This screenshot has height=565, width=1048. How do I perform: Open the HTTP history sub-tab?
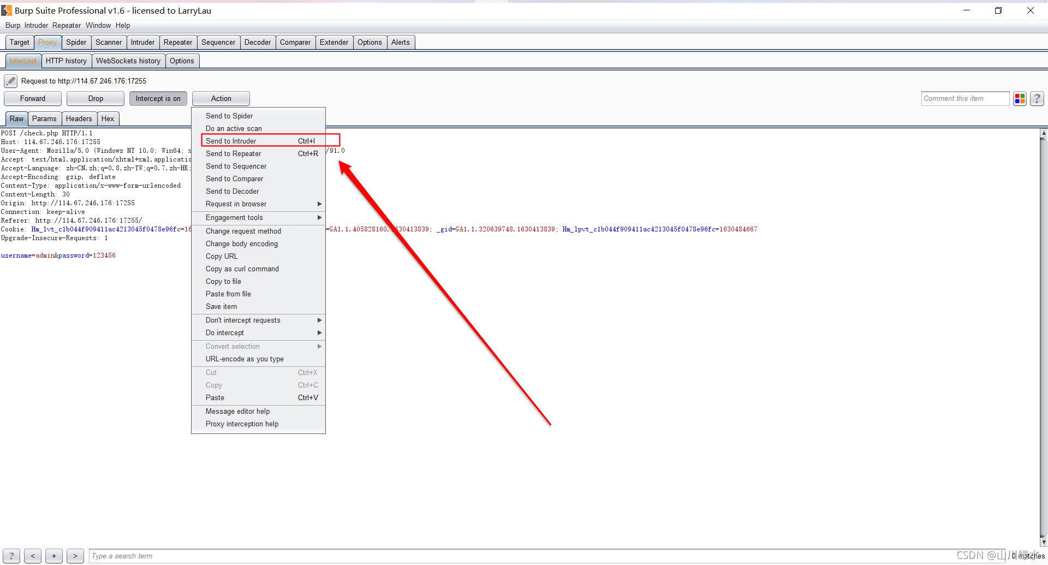coord(66,61)
